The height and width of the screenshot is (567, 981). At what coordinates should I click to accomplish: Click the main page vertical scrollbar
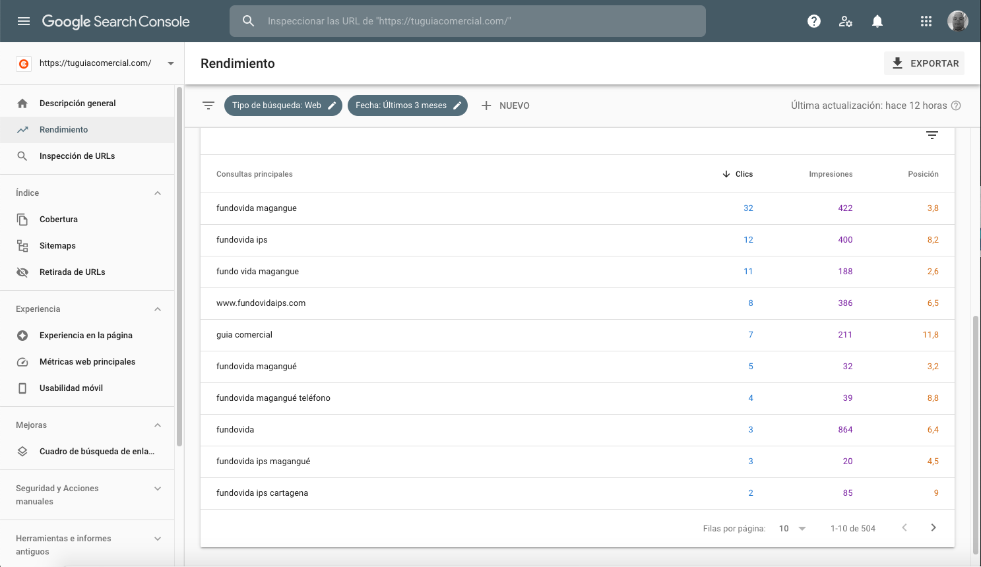coord(976,435)
